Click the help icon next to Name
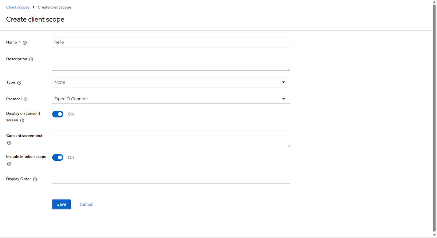The width and height of the screenshot is (437, 238). click(25, 43)
